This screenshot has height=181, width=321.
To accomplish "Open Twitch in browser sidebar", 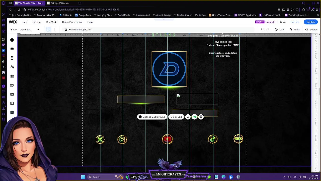I will click(x=3, y=45).
